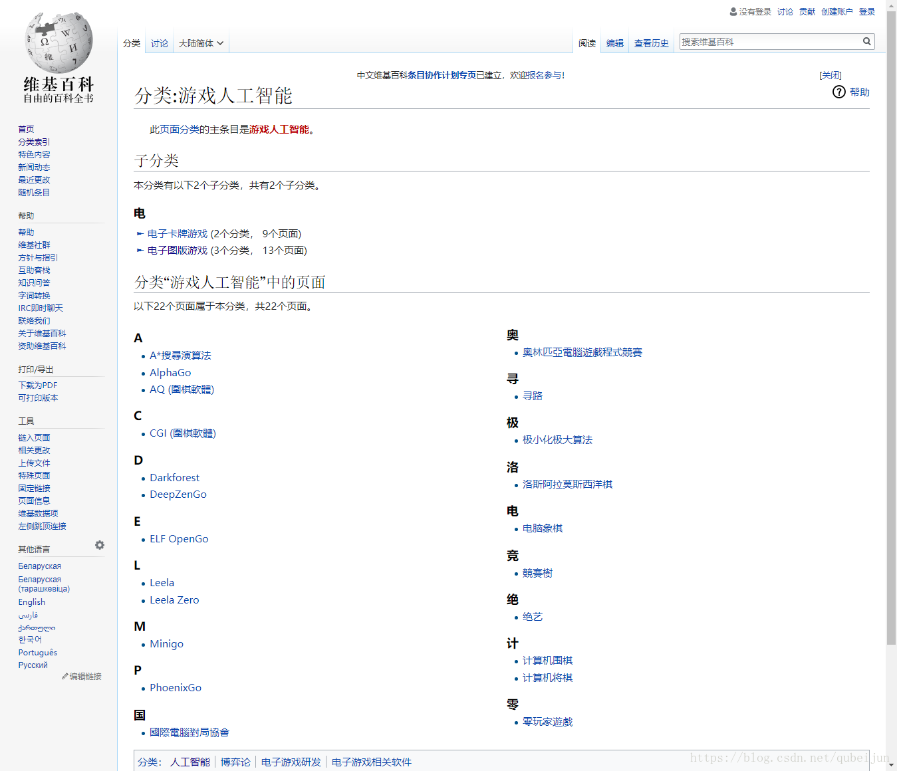Open the 贡献 link at top
The width and height of the screenshot is (897, 771).
pyautogui.click(x=807, y=11)
